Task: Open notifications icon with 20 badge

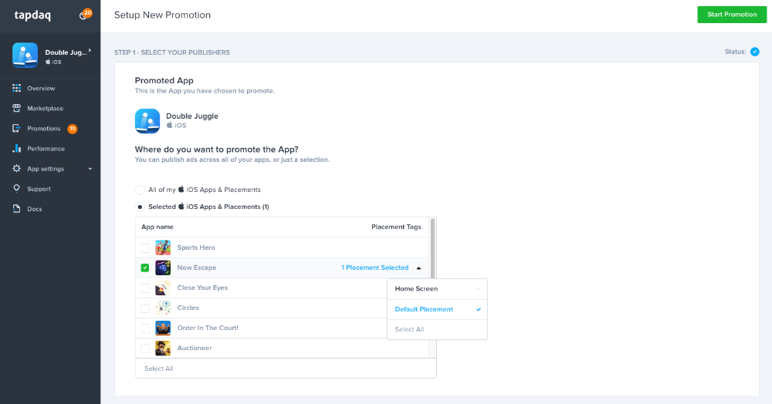Action: [85, 14]
